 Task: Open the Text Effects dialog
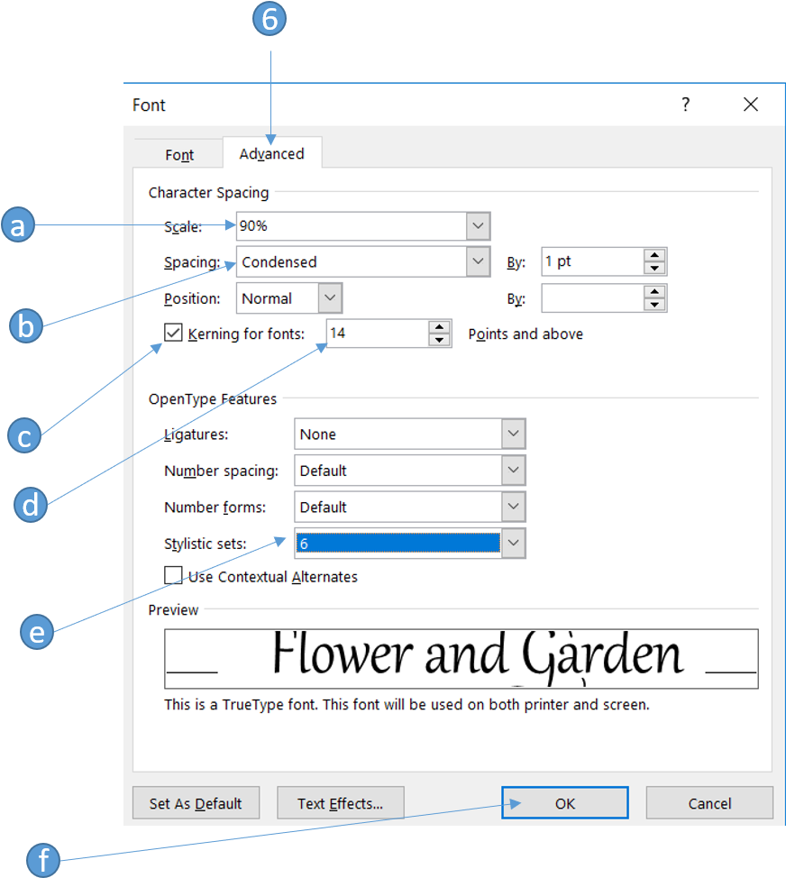(341, 802)
